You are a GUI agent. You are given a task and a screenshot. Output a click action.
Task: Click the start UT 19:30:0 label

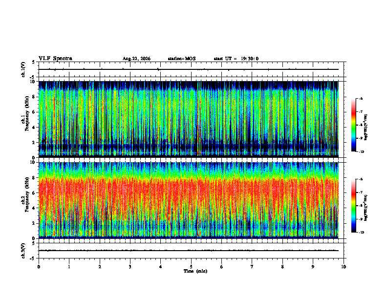236,59
